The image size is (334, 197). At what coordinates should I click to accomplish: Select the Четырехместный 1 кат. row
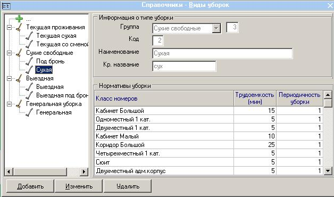208,153
